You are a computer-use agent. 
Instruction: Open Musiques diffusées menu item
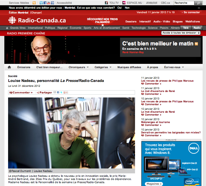(x=129, y=67)
